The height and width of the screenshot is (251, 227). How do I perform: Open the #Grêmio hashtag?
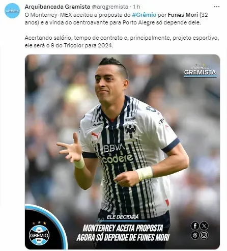point(144,15)
